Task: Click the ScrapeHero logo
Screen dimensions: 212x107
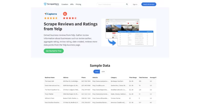Action: pos(51,4)
